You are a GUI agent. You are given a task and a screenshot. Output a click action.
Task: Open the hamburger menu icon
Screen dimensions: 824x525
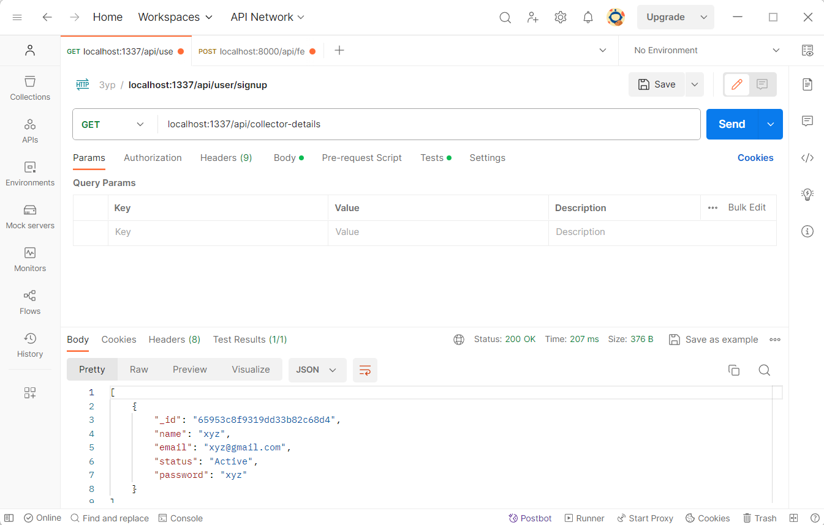(x=17, y=17)
